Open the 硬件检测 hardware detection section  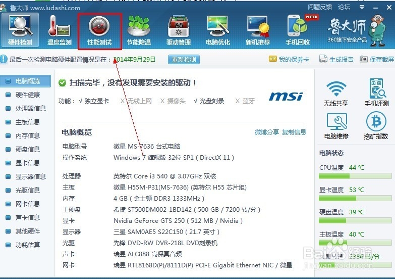[x=20, y=30]
